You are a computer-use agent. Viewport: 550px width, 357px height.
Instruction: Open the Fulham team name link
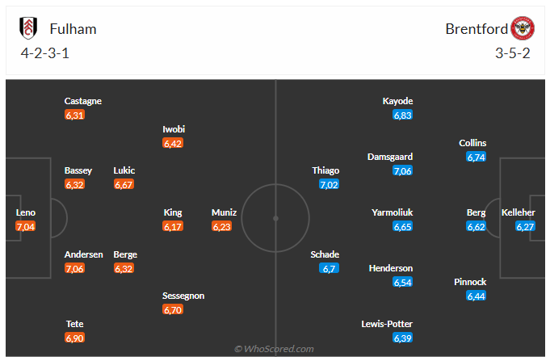click(x=73, y=29)
